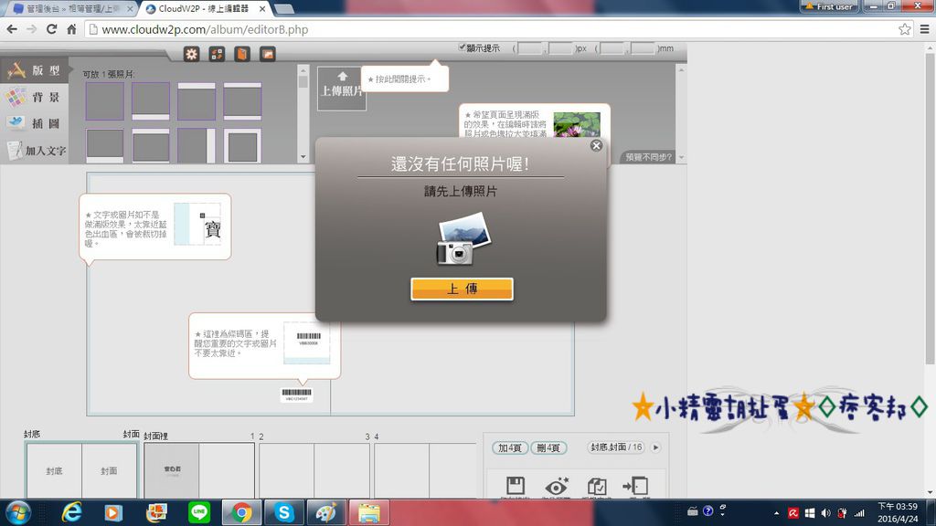Open Internet Explorer from taskbar

71,513
